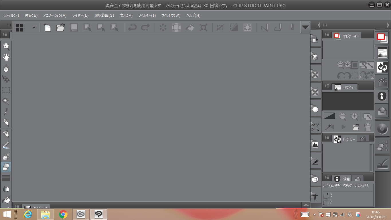Toggle Snap to Grid in command bar
391x220 pixels.
tap(292, 27)
